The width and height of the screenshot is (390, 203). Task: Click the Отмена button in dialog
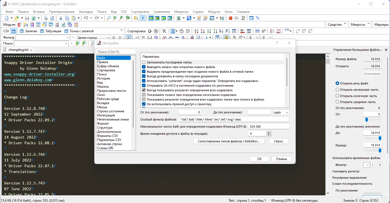click(281, 159)
